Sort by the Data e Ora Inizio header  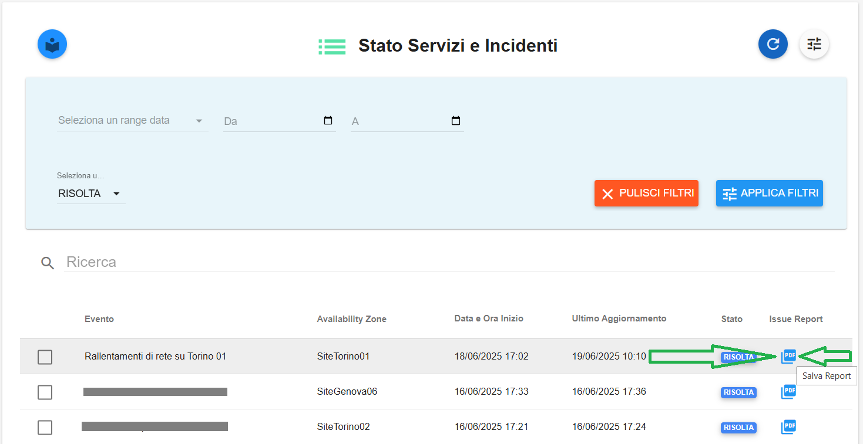pyautogui.click(x=489, y=318)
